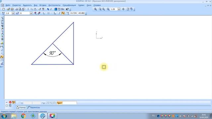
Task: Click the taskbar clock
Action: (x=204, y=116)
